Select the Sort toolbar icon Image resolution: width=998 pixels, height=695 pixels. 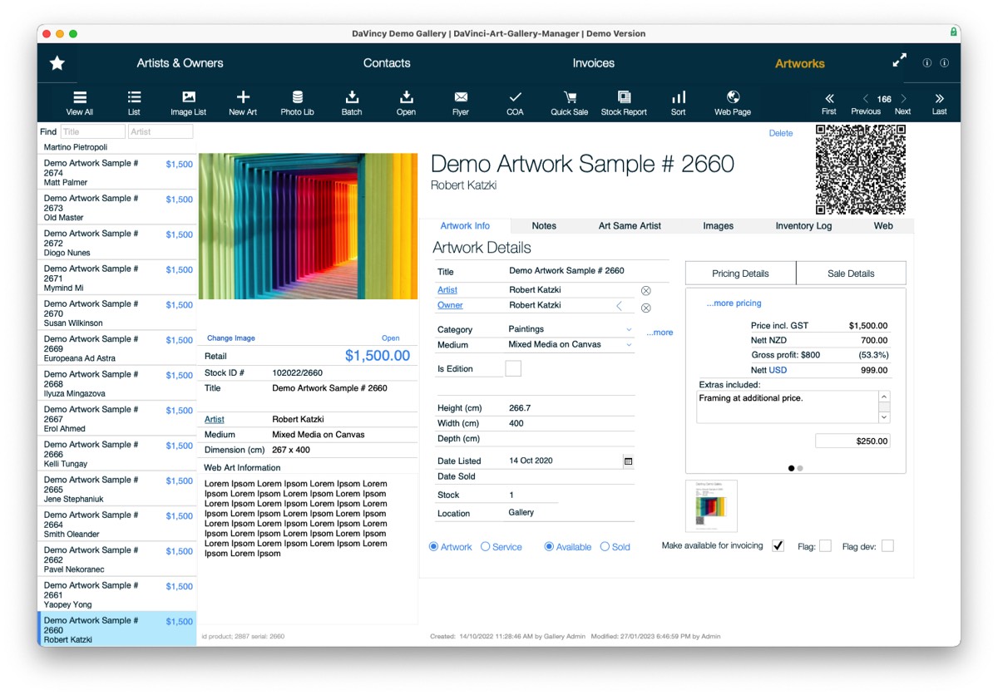coord(678,101)
